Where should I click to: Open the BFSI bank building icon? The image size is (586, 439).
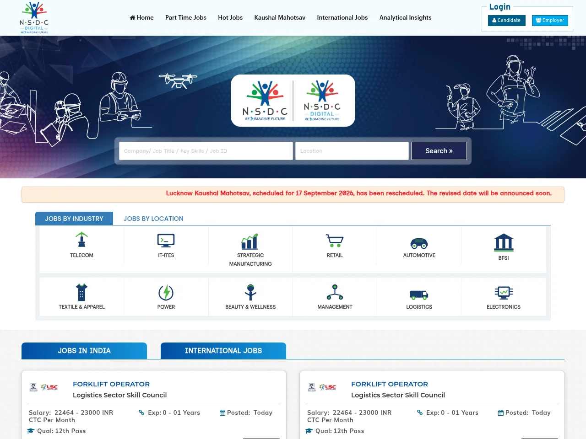504,242
